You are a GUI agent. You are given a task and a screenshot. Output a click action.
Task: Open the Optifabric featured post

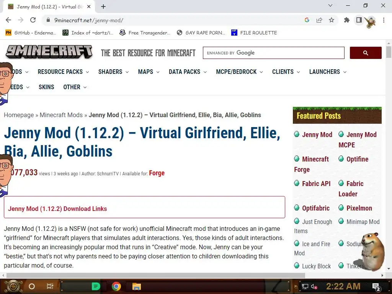point(316,208)
